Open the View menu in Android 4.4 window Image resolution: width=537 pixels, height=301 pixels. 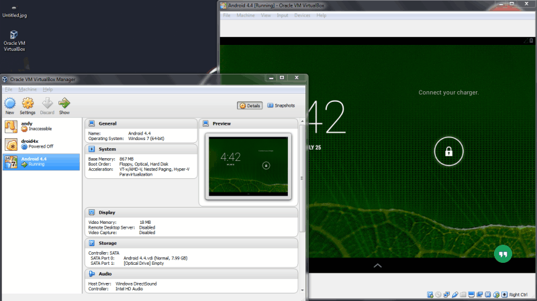click(x=266, y=15)
